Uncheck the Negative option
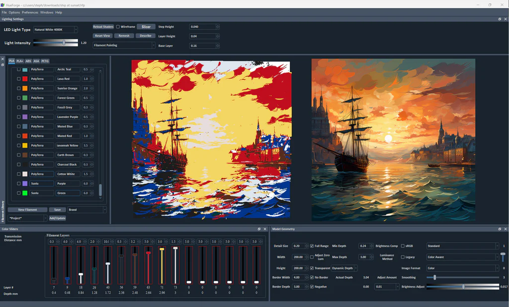The image size is (509, 307). tap(312, 287)
